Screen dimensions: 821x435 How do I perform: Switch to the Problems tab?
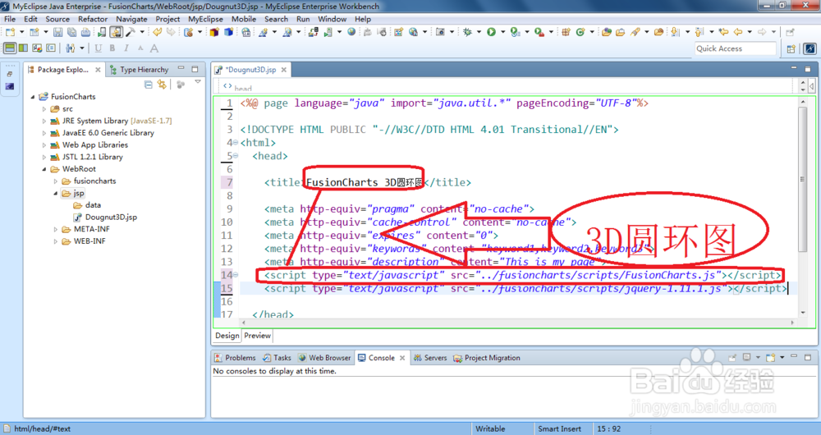coord(235,358)
